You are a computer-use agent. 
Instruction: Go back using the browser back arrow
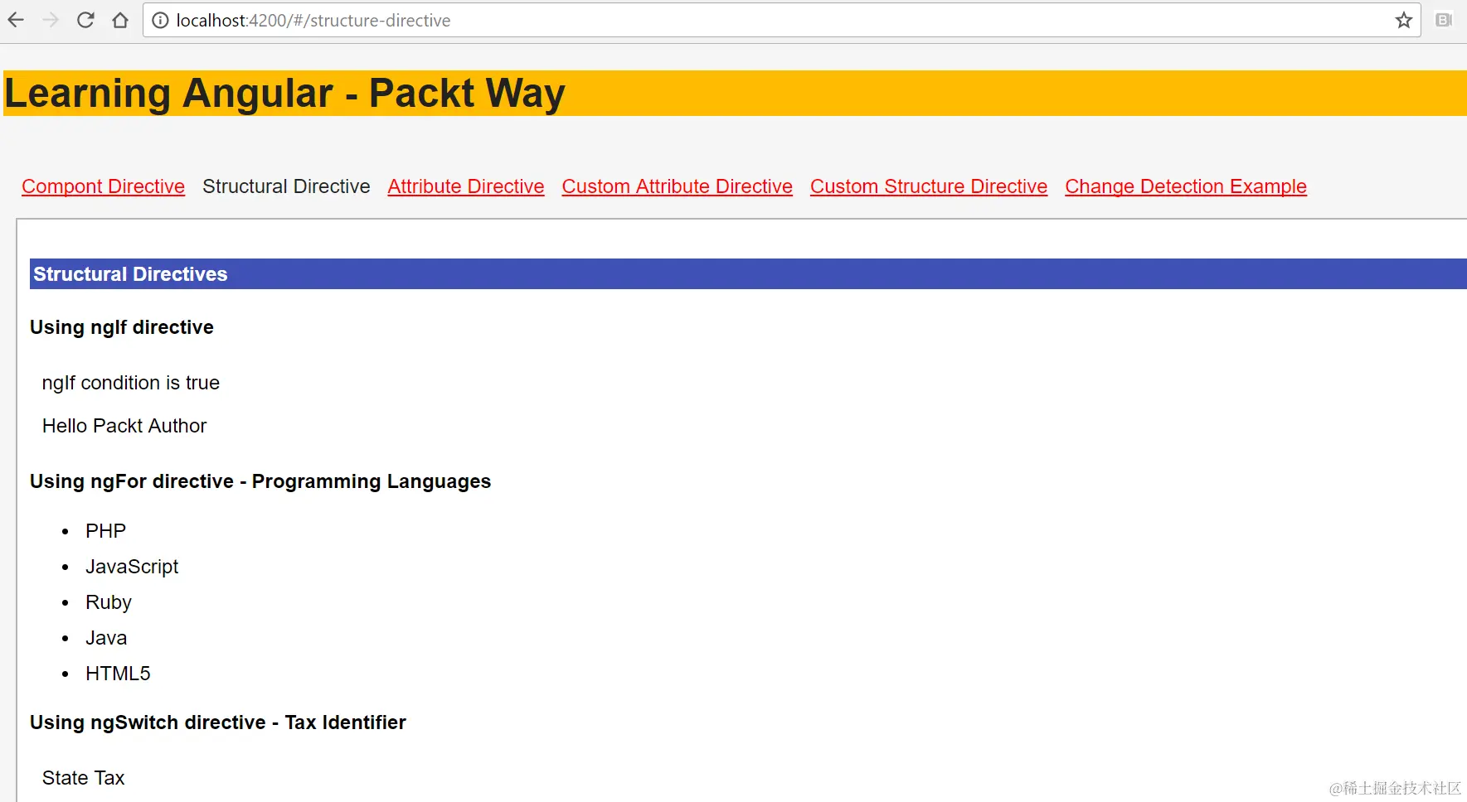(x=16, y=20)
